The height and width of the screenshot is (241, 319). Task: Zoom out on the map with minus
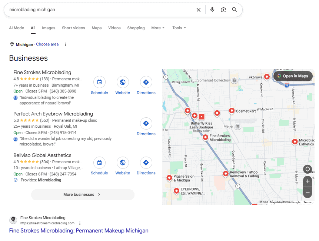pyautogui.click(x=308, y=193)
